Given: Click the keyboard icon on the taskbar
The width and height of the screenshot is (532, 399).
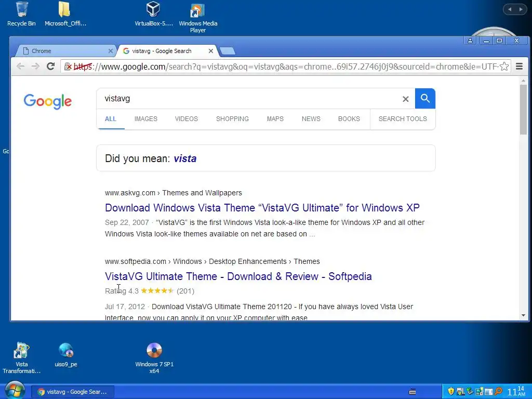Looking at the screenshot, I should click(412, 392).
